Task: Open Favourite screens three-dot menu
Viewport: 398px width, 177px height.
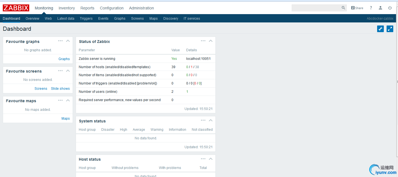Action: 60,71
